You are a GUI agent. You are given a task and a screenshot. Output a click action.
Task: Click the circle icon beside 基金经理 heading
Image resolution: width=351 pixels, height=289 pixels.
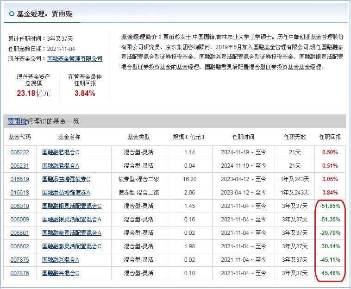(x=12, y=14)
